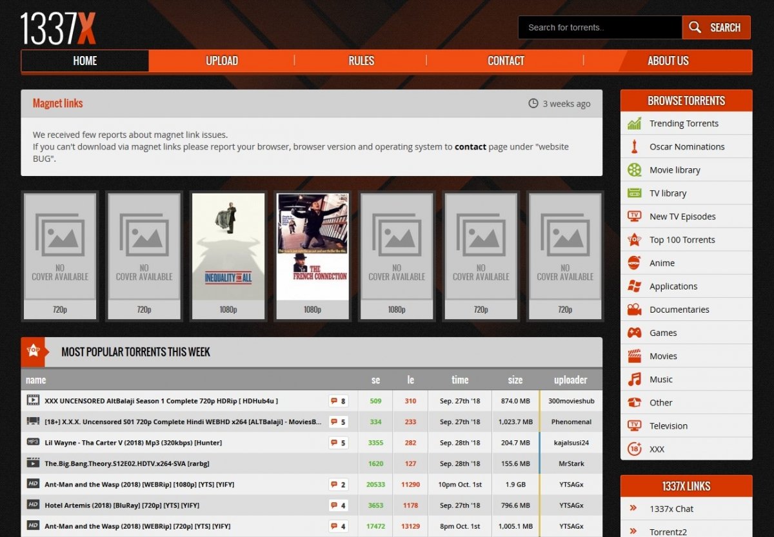Click seeders value 20533
Screen dimensions: 774x537
coord(375,484)
